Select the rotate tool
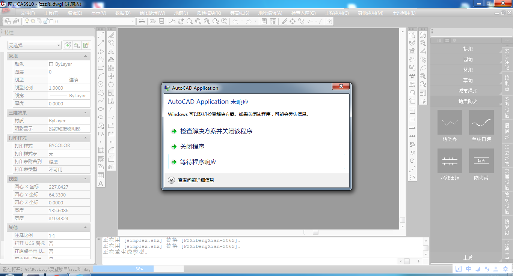Image resolution: width=513 pixels, height=276 pixels. (111, 84)
